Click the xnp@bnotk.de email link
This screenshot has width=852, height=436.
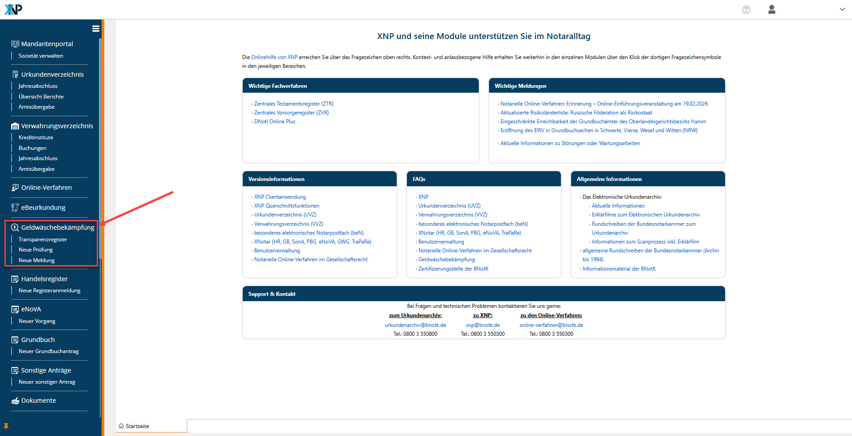tap(482, 325)
